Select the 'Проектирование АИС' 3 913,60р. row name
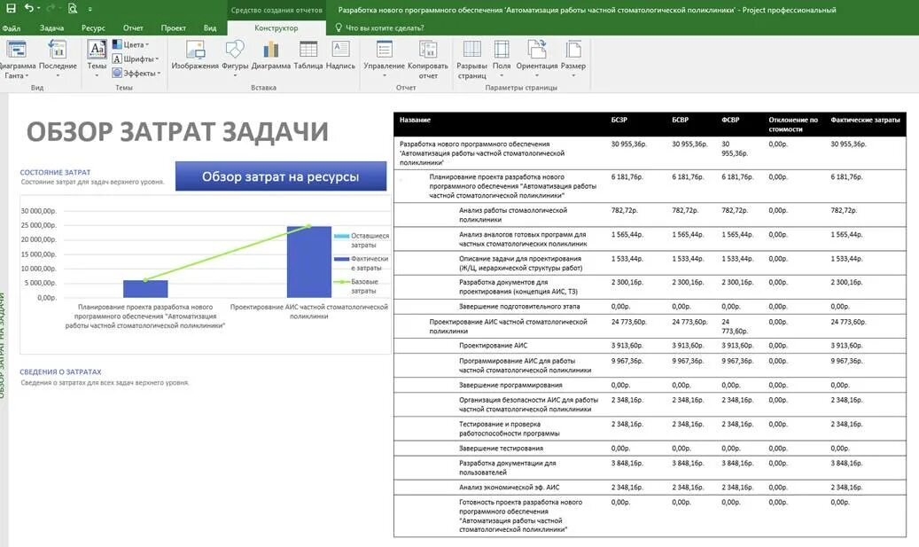Screen dimensions: 919x547 coord(493,346)
